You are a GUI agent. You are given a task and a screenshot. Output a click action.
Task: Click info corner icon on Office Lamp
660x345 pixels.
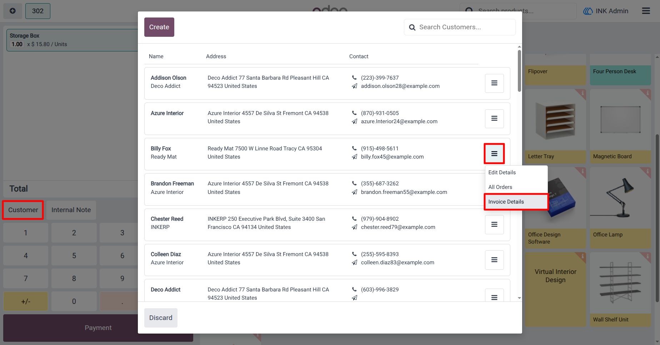[x=647, y=171]
